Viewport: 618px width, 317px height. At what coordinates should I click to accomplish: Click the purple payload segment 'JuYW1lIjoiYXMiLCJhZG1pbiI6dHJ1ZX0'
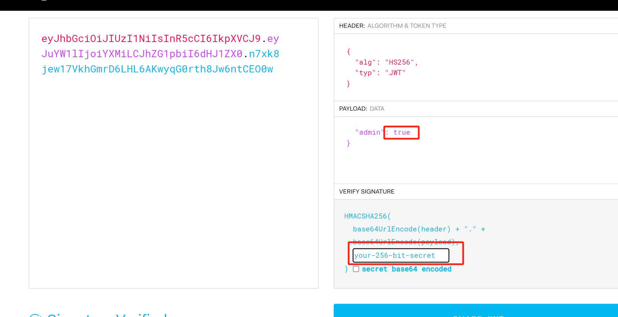[142, 54]
